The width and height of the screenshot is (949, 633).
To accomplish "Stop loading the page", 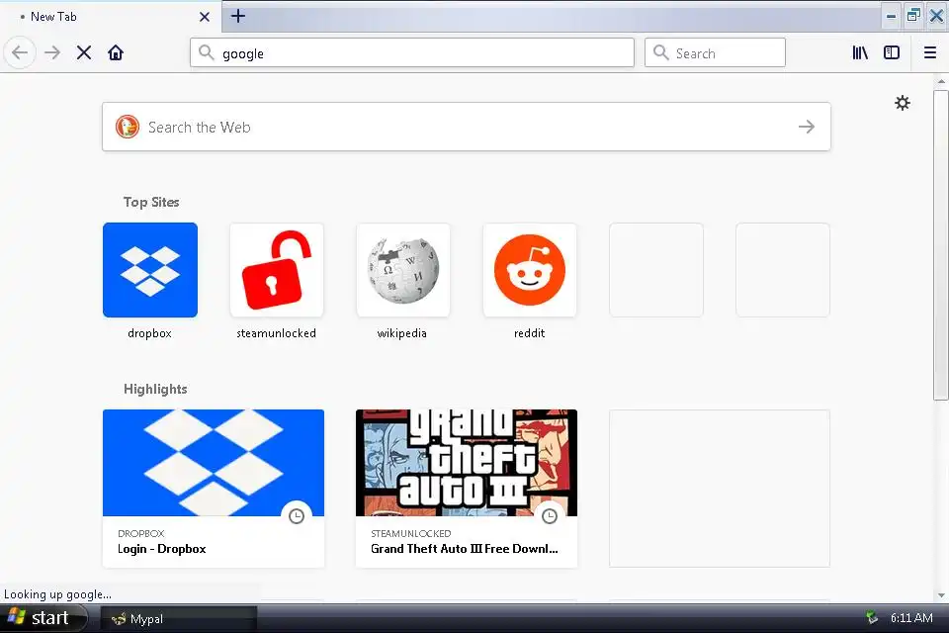I will pos(84,52).
